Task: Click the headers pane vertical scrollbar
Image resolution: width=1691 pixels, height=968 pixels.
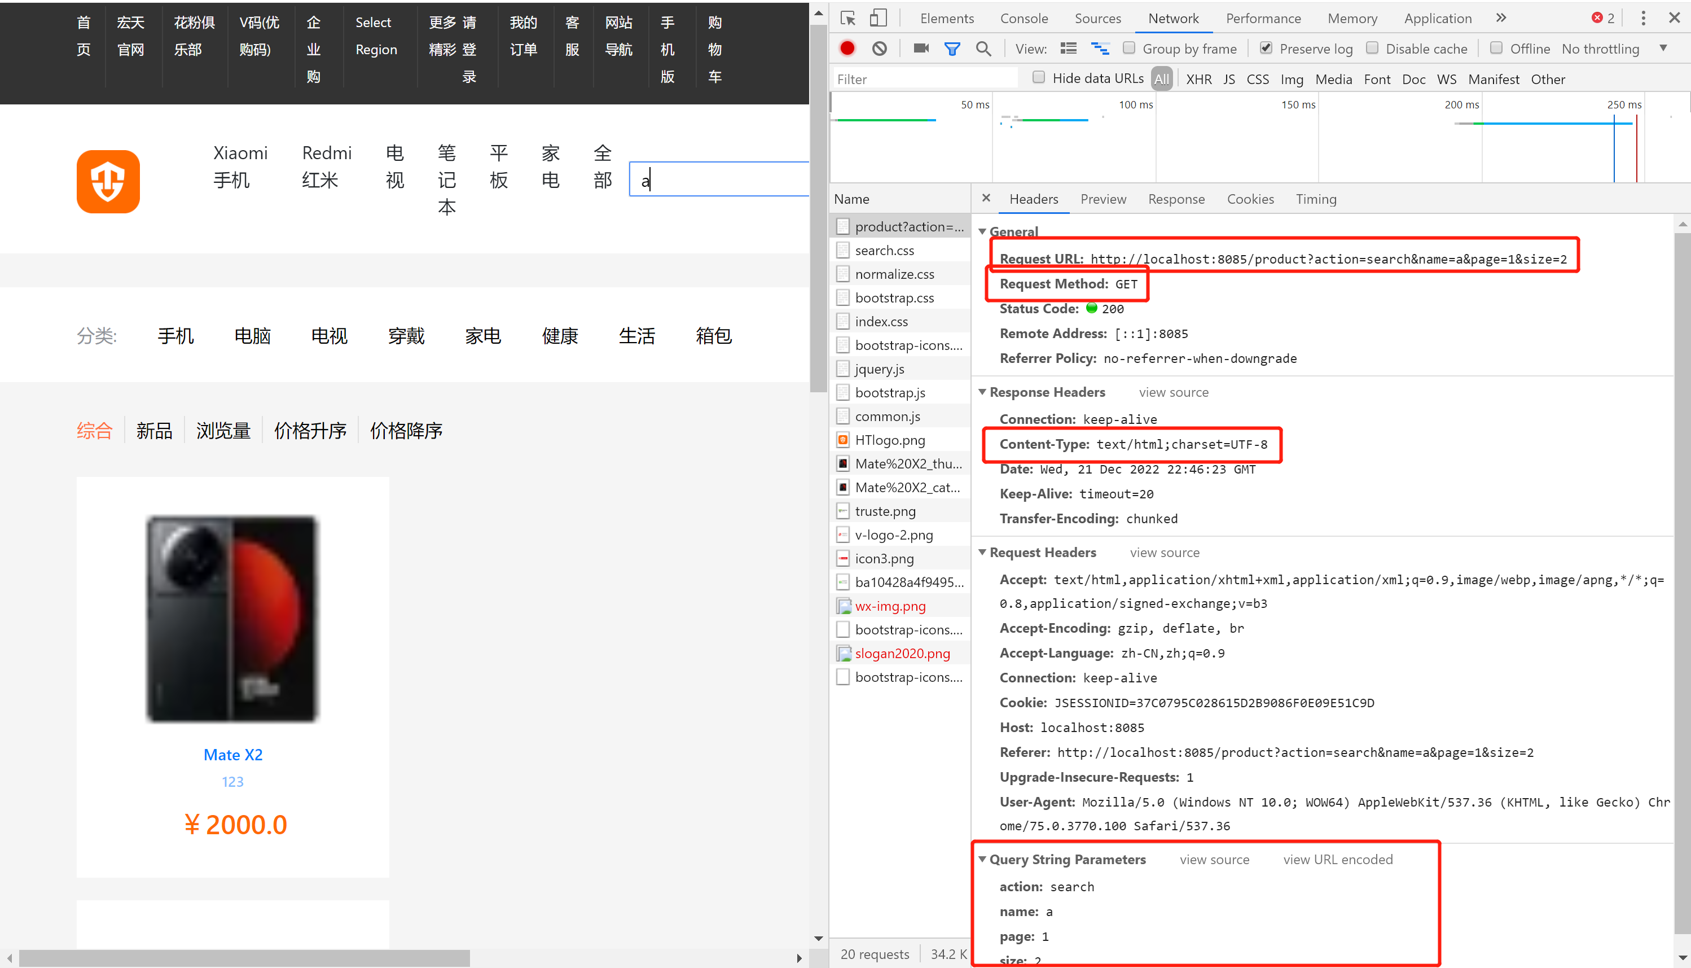Action: click(1683, 583)
